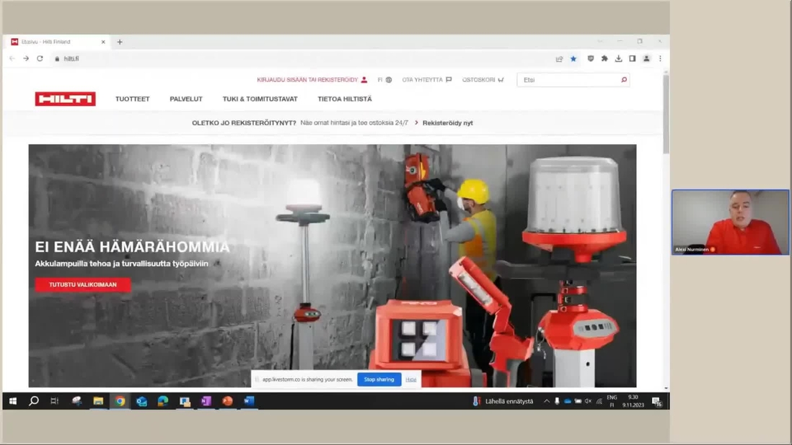Open Word from the taskbar
The height and width of the screenshot is (445, 792).
point(249,401)
